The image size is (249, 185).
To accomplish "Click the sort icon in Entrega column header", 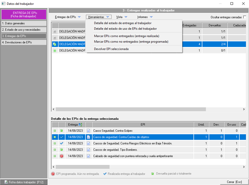I will coord(80,125).
